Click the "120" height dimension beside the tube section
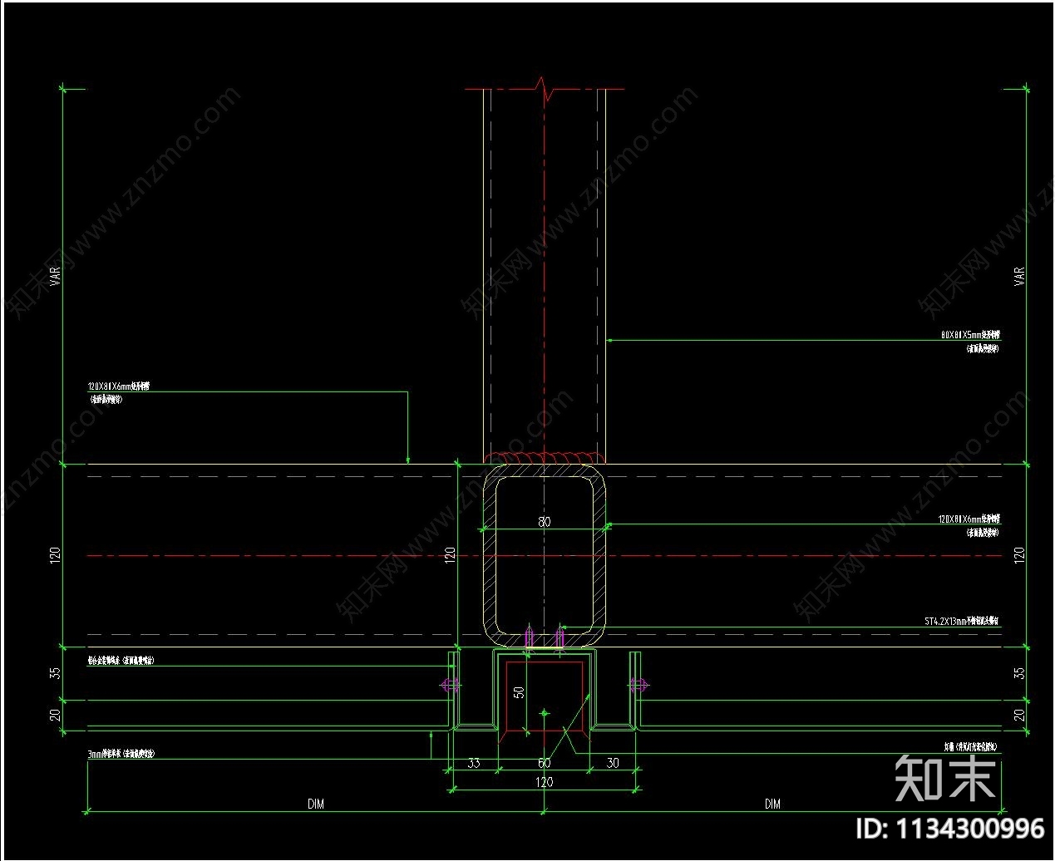This screenshot has width=1055, height=861. tap(451, 556)
